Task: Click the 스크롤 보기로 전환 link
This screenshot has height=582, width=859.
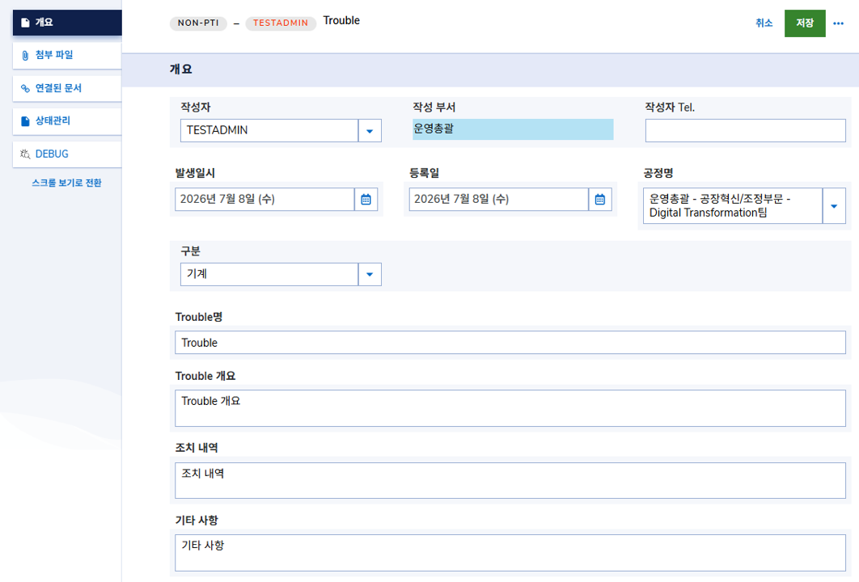Action: [x=66, y=183]
